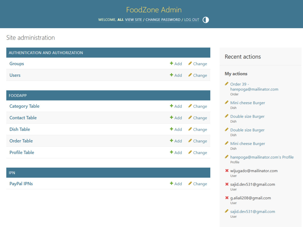
Task: Click the pencil icon for Contact Table
Action: pos(190,117)
